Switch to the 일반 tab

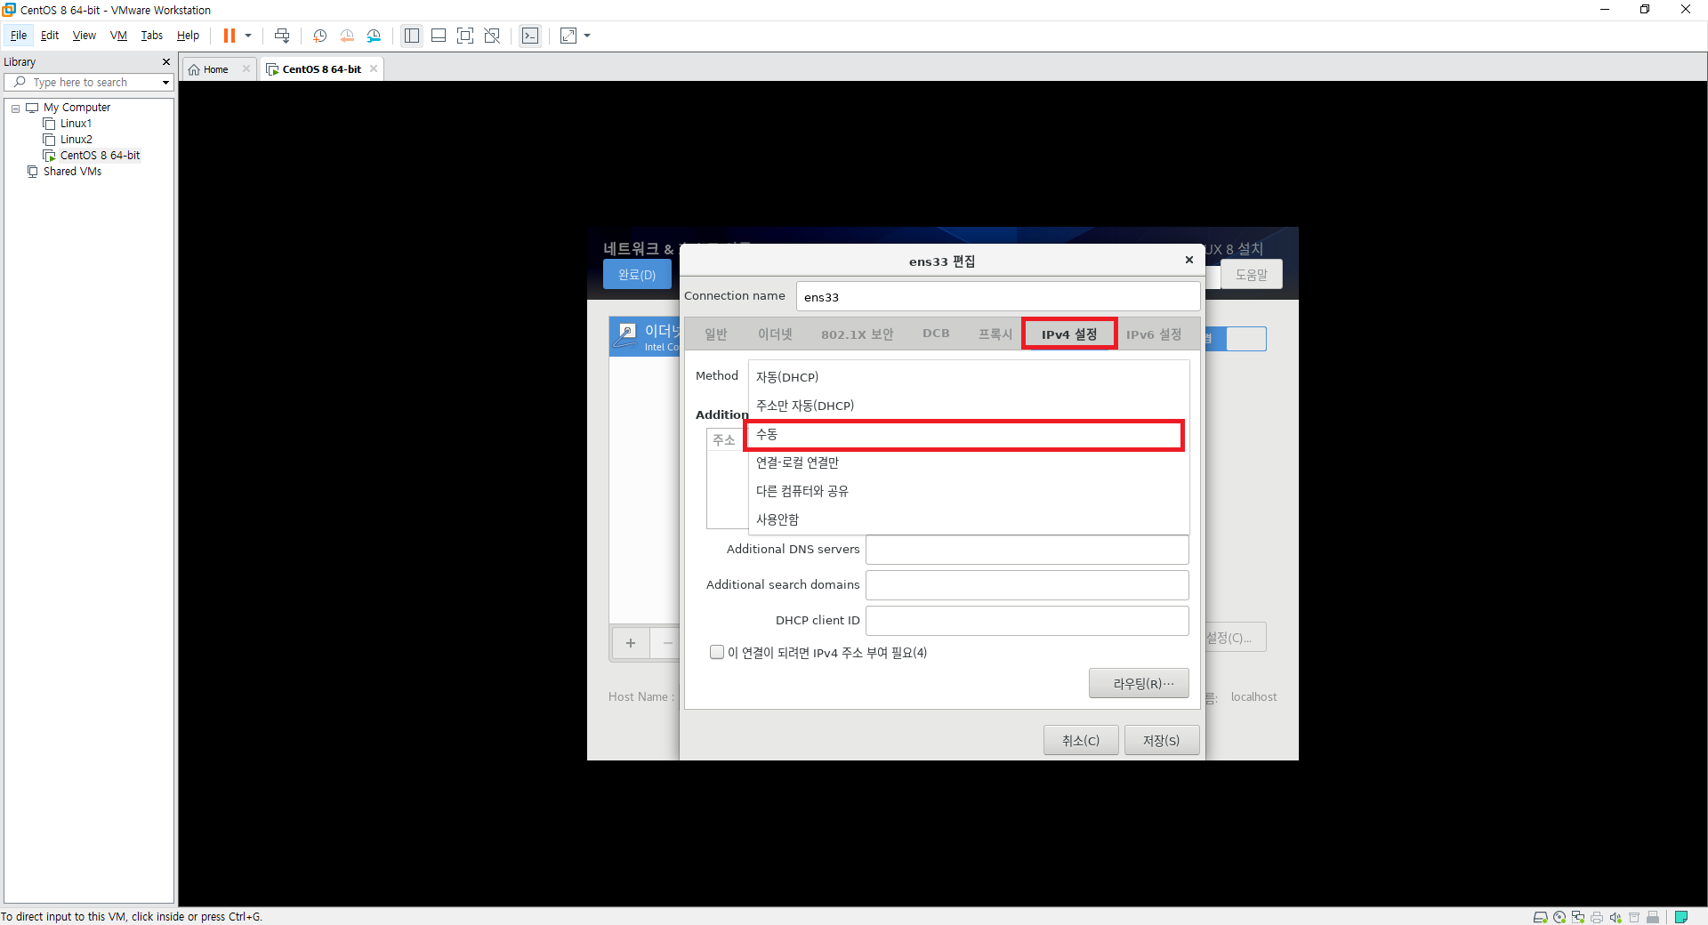coord(715,334)
